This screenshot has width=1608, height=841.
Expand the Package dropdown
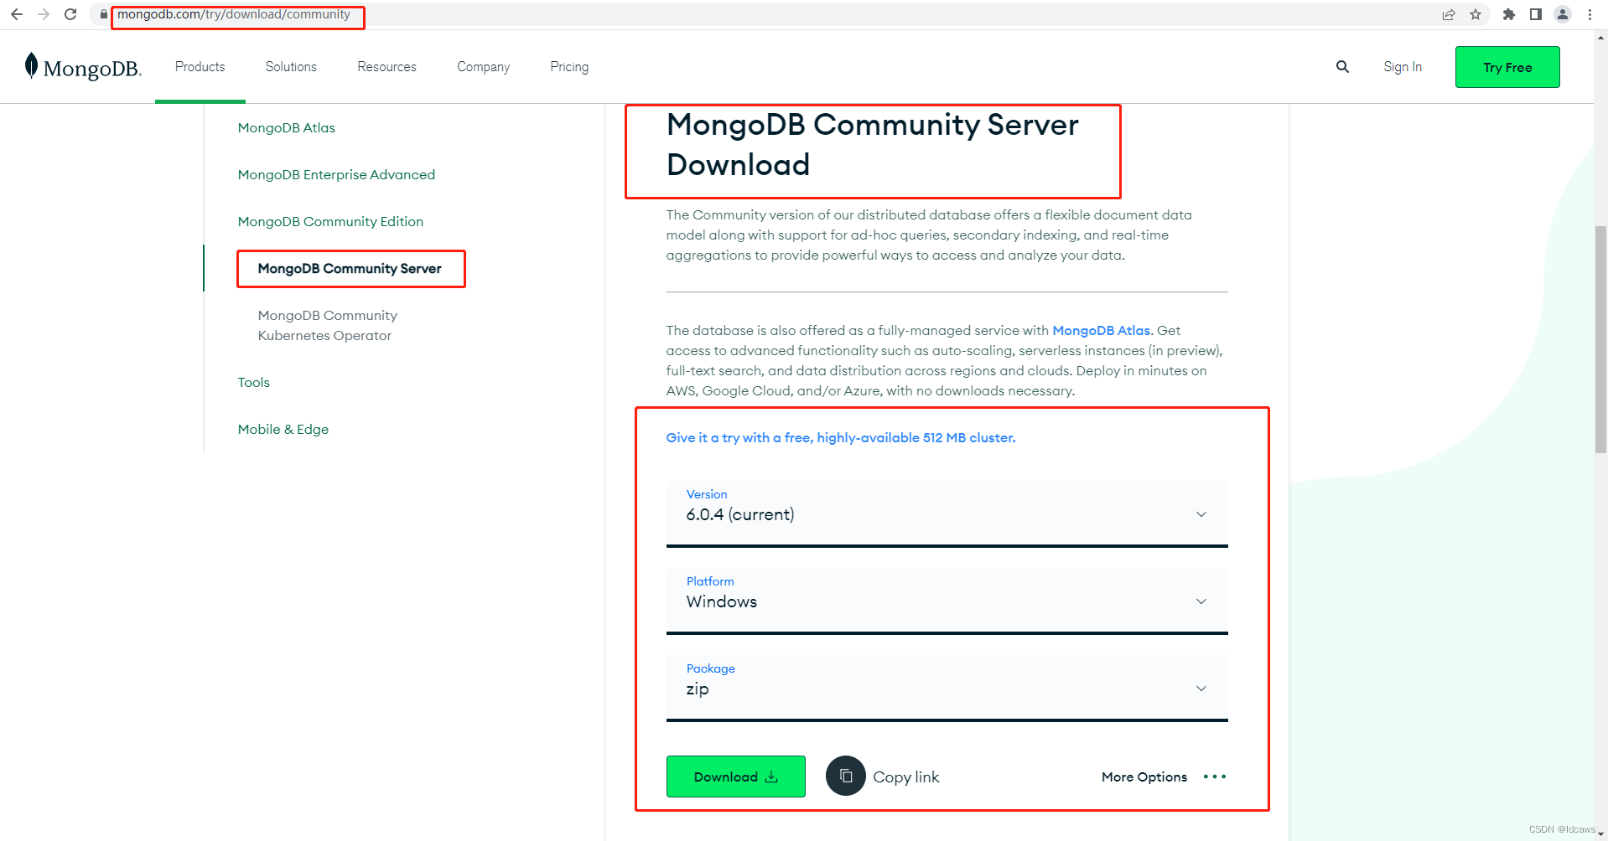947,688
